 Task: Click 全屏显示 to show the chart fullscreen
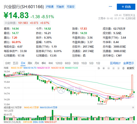(129, 63)
